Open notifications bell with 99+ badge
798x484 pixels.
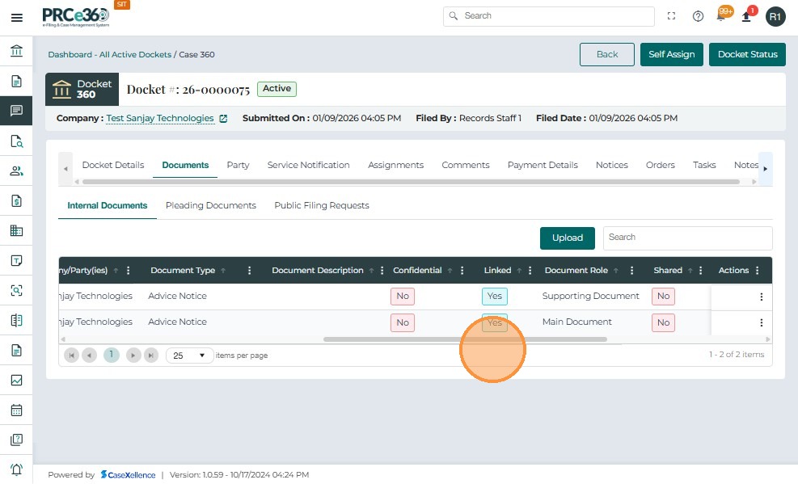click(721, 16)
